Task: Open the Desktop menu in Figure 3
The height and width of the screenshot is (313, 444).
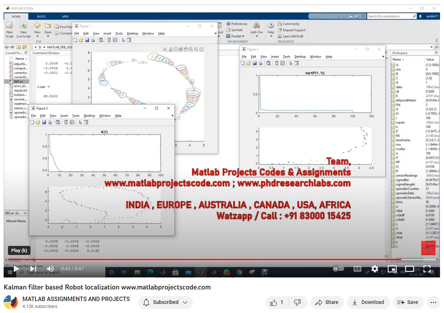Action: click(89, 116)
